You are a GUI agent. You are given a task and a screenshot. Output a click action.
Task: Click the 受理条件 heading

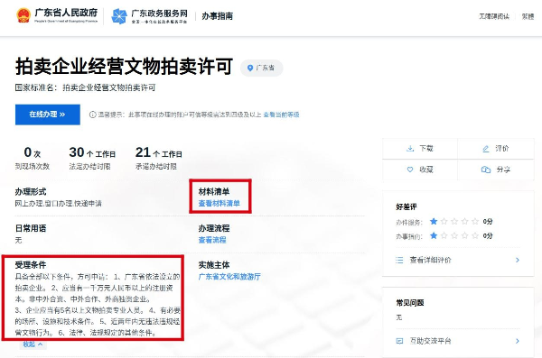[31, 265]
